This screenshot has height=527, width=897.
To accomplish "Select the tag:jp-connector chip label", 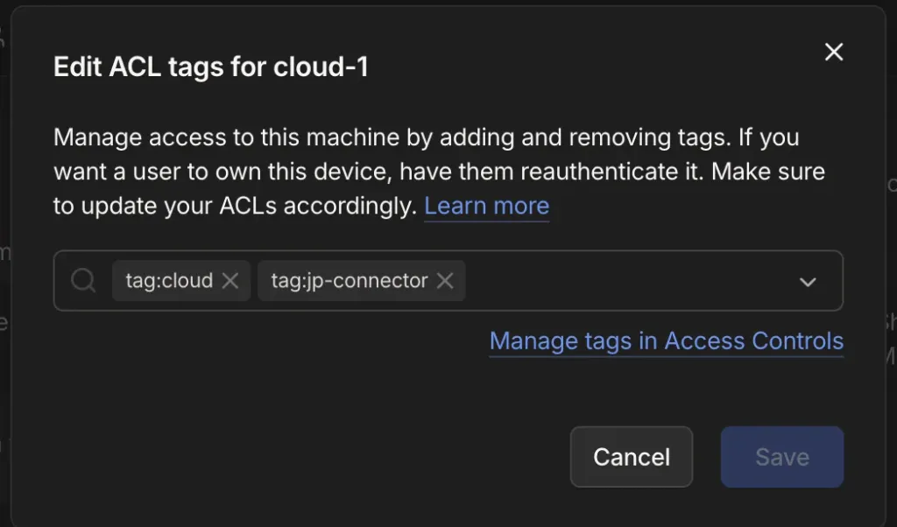I will [349, 281].
